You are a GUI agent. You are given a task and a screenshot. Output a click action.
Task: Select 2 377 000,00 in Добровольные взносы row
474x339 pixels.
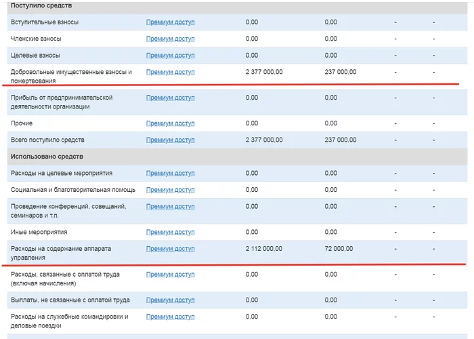coord(264,72)
